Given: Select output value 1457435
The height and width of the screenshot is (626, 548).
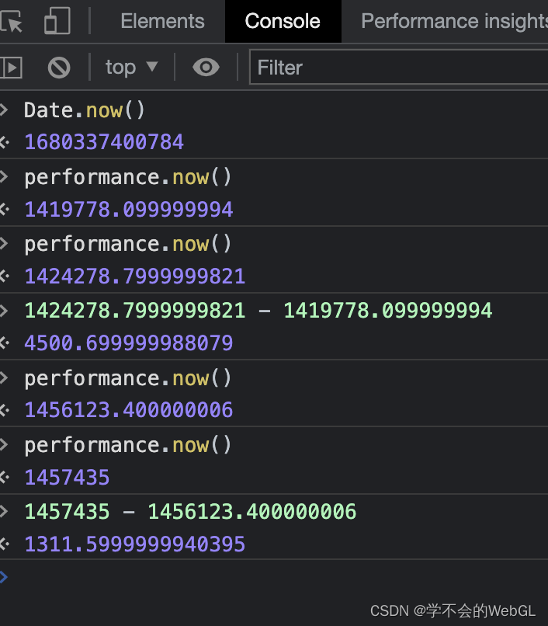Looking at the screenshot, I should point(67,478).
